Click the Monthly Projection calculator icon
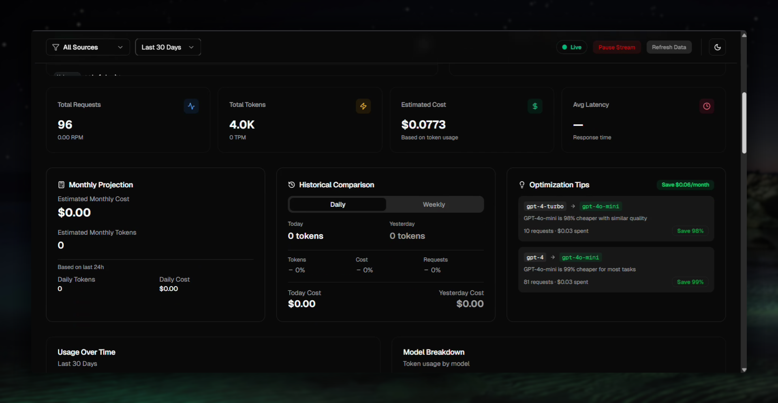 (x=62, y=185)
